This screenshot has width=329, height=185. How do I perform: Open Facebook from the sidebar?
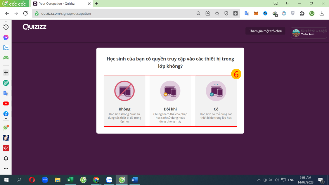coord(6,114)
